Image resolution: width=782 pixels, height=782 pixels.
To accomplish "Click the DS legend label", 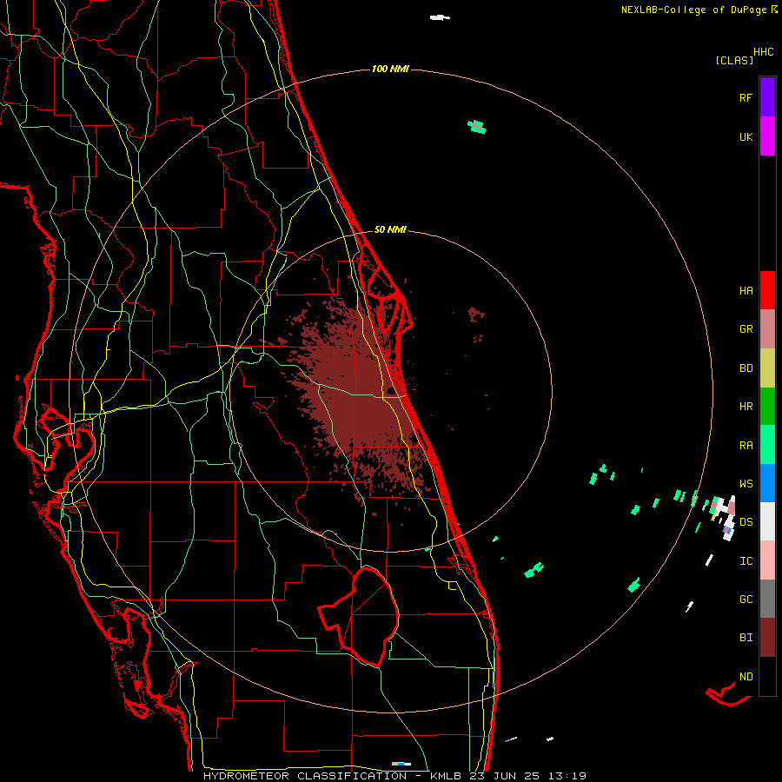I will point(746,521).
